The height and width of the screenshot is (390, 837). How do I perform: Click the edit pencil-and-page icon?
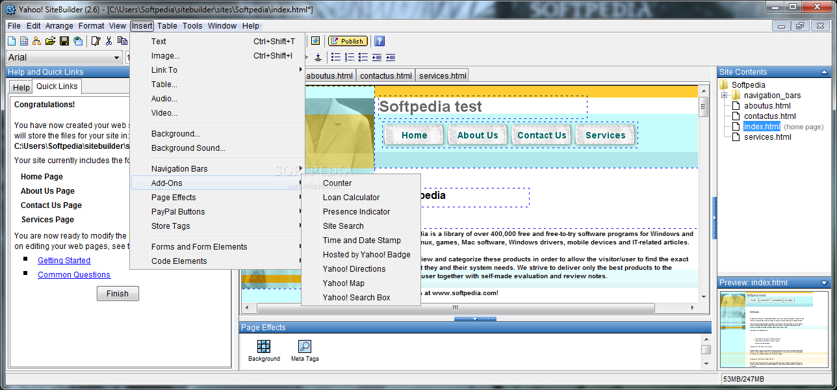point(96,41)
